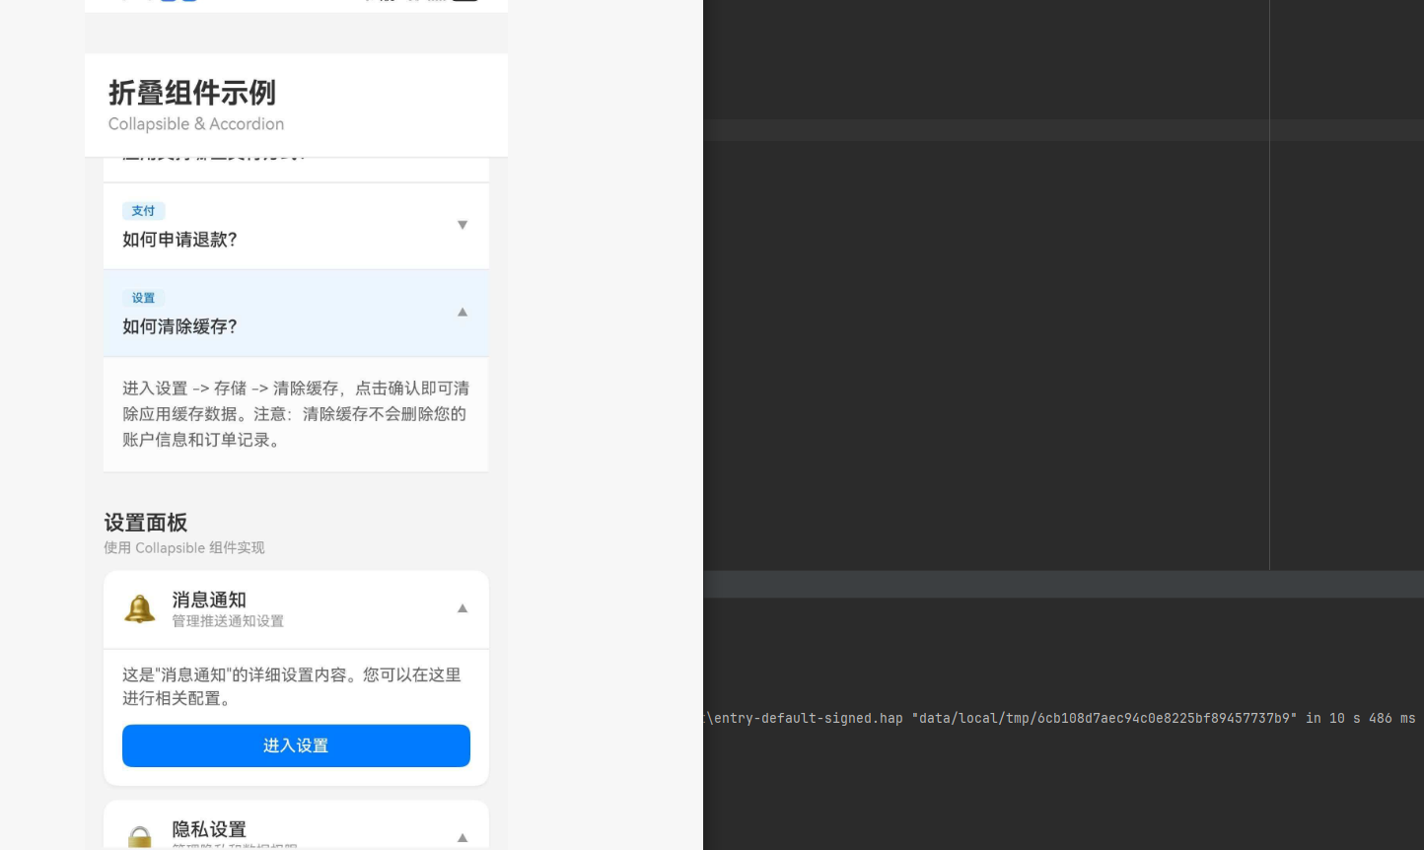Click the entry-default-signed.hap log line in console

pyautogui.click(x=1061, y=718)
